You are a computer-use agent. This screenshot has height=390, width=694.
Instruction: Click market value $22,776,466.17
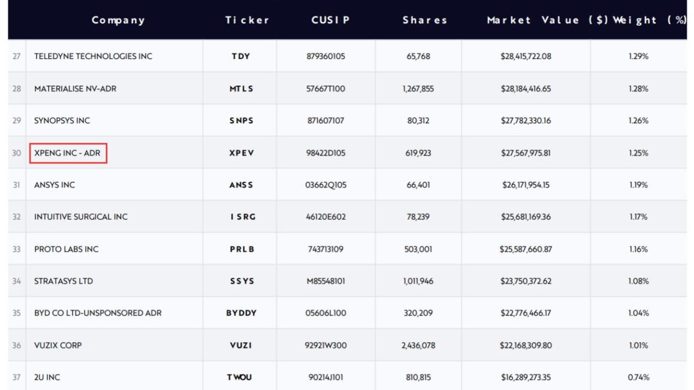click(x=526, y=313)
